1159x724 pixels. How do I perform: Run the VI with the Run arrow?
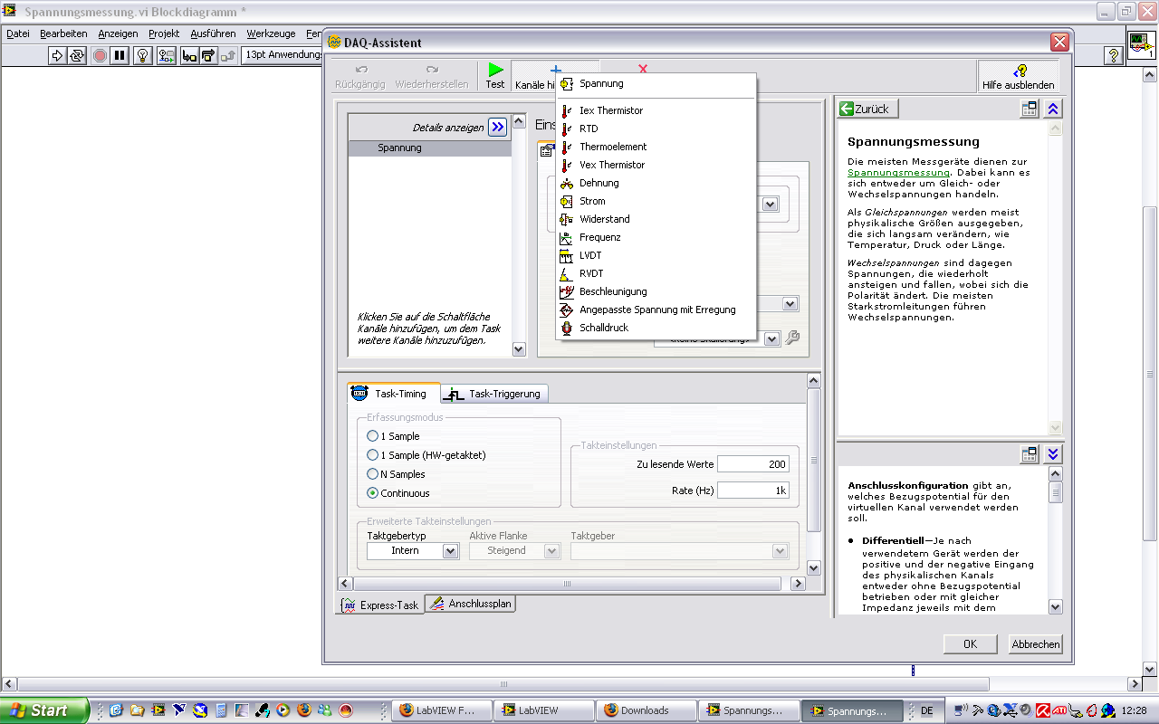click(x=57, y=55)
